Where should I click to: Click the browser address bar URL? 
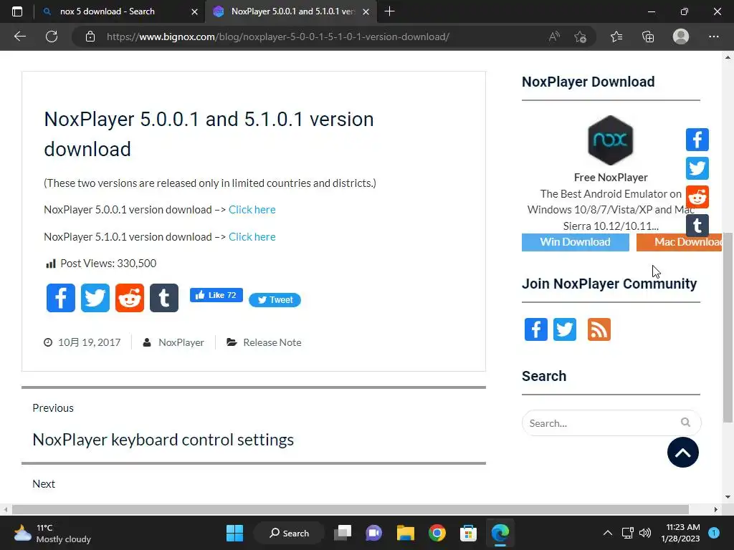coord(278,37)
